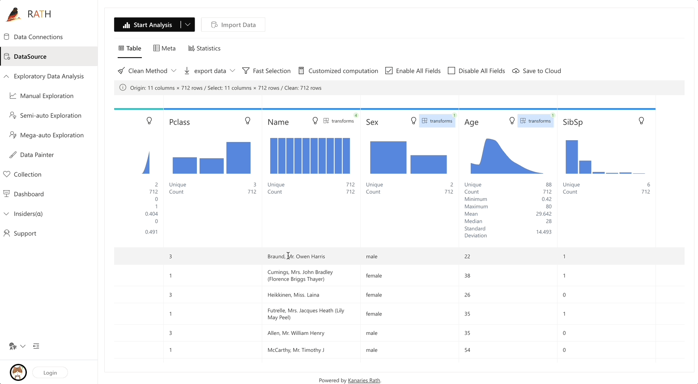Expand the Start Analysis dropdown arrow

tap(187, 25)
